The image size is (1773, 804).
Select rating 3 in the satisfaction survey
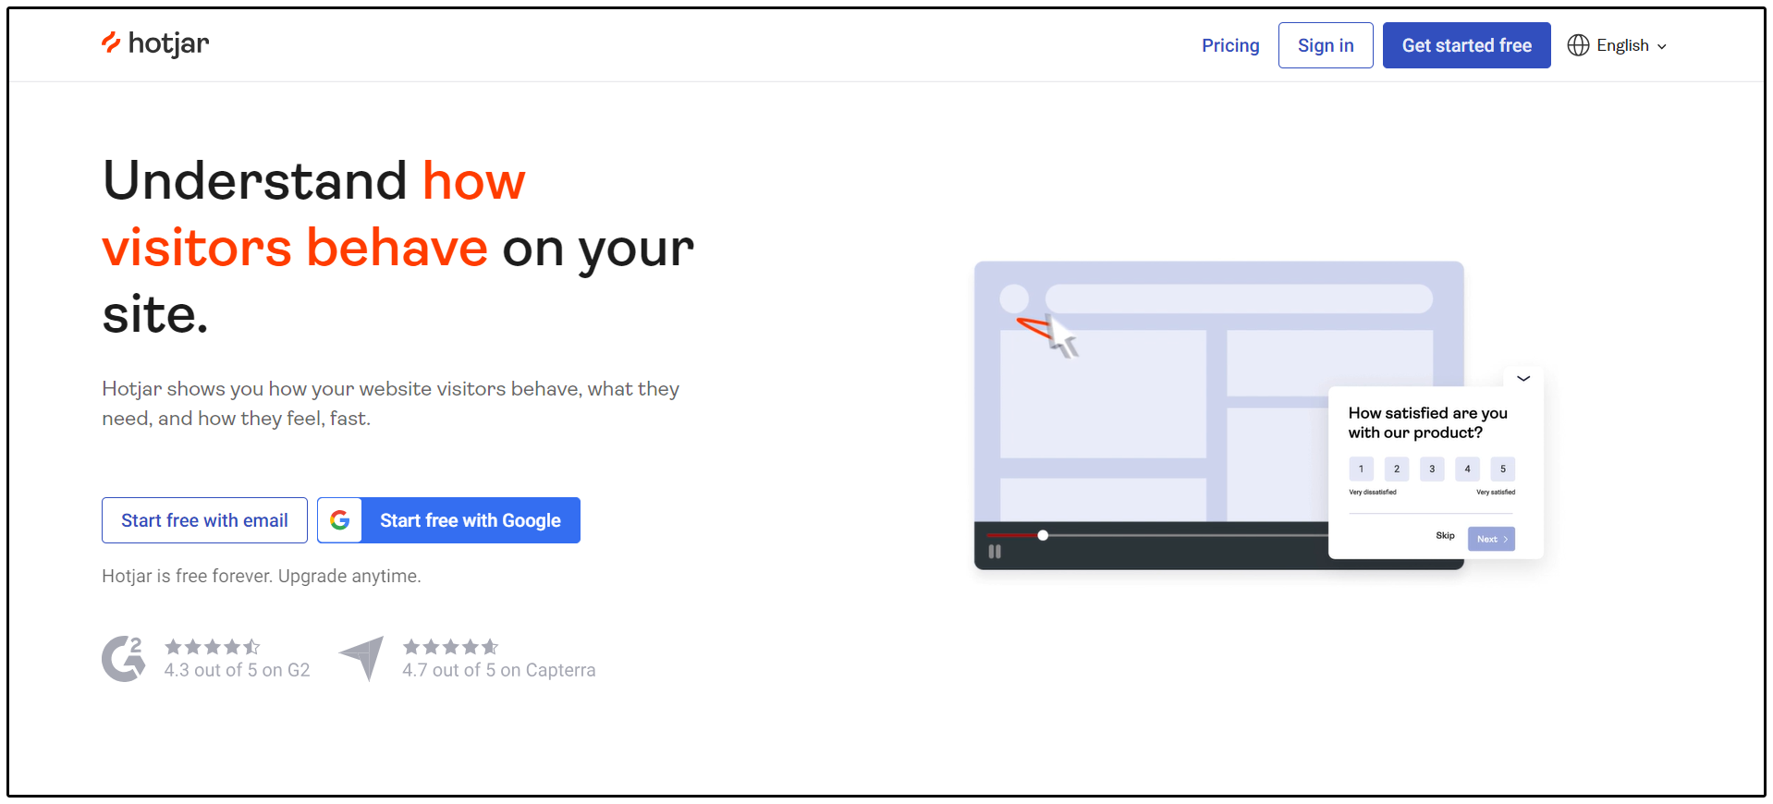(x=1432, y=469)
